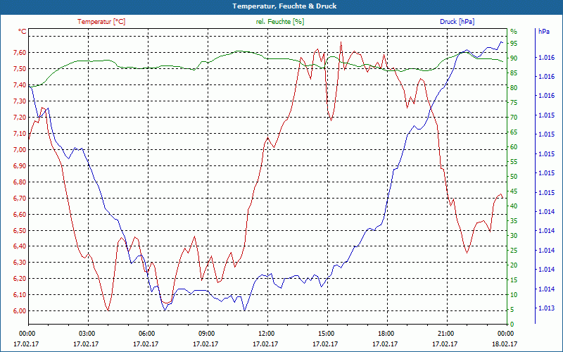Click the '6,80' temperature axis value

(20, 182)
